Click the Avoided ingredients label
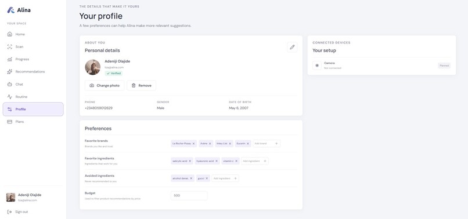This screenshot has height=219, width=468. coord(100,176)
